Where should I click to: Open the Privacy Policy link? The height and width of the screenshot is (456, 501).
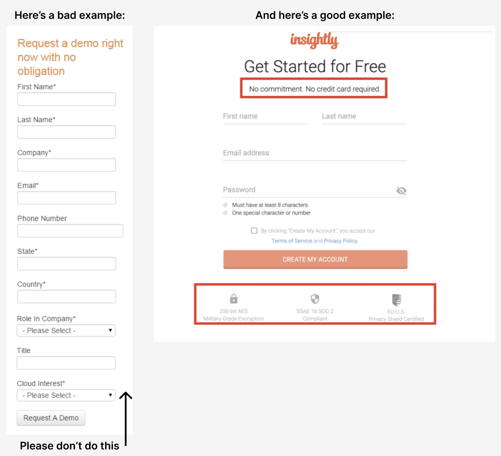341,241
